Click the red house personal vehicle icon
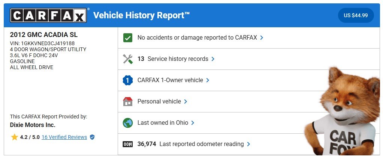The image size is (383, 158). (128, 102)
